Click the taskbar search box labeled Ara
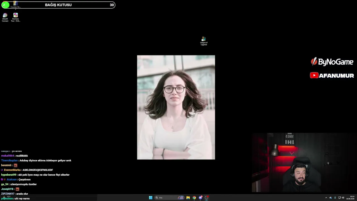This screenshot has width=357, height=201. pyautogui.click(x=170, y=198)
